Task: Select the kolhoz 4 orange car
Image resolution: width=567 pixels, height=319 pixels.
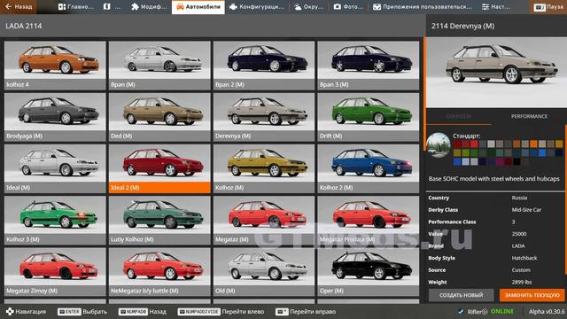Action: (x=55, y=66)
